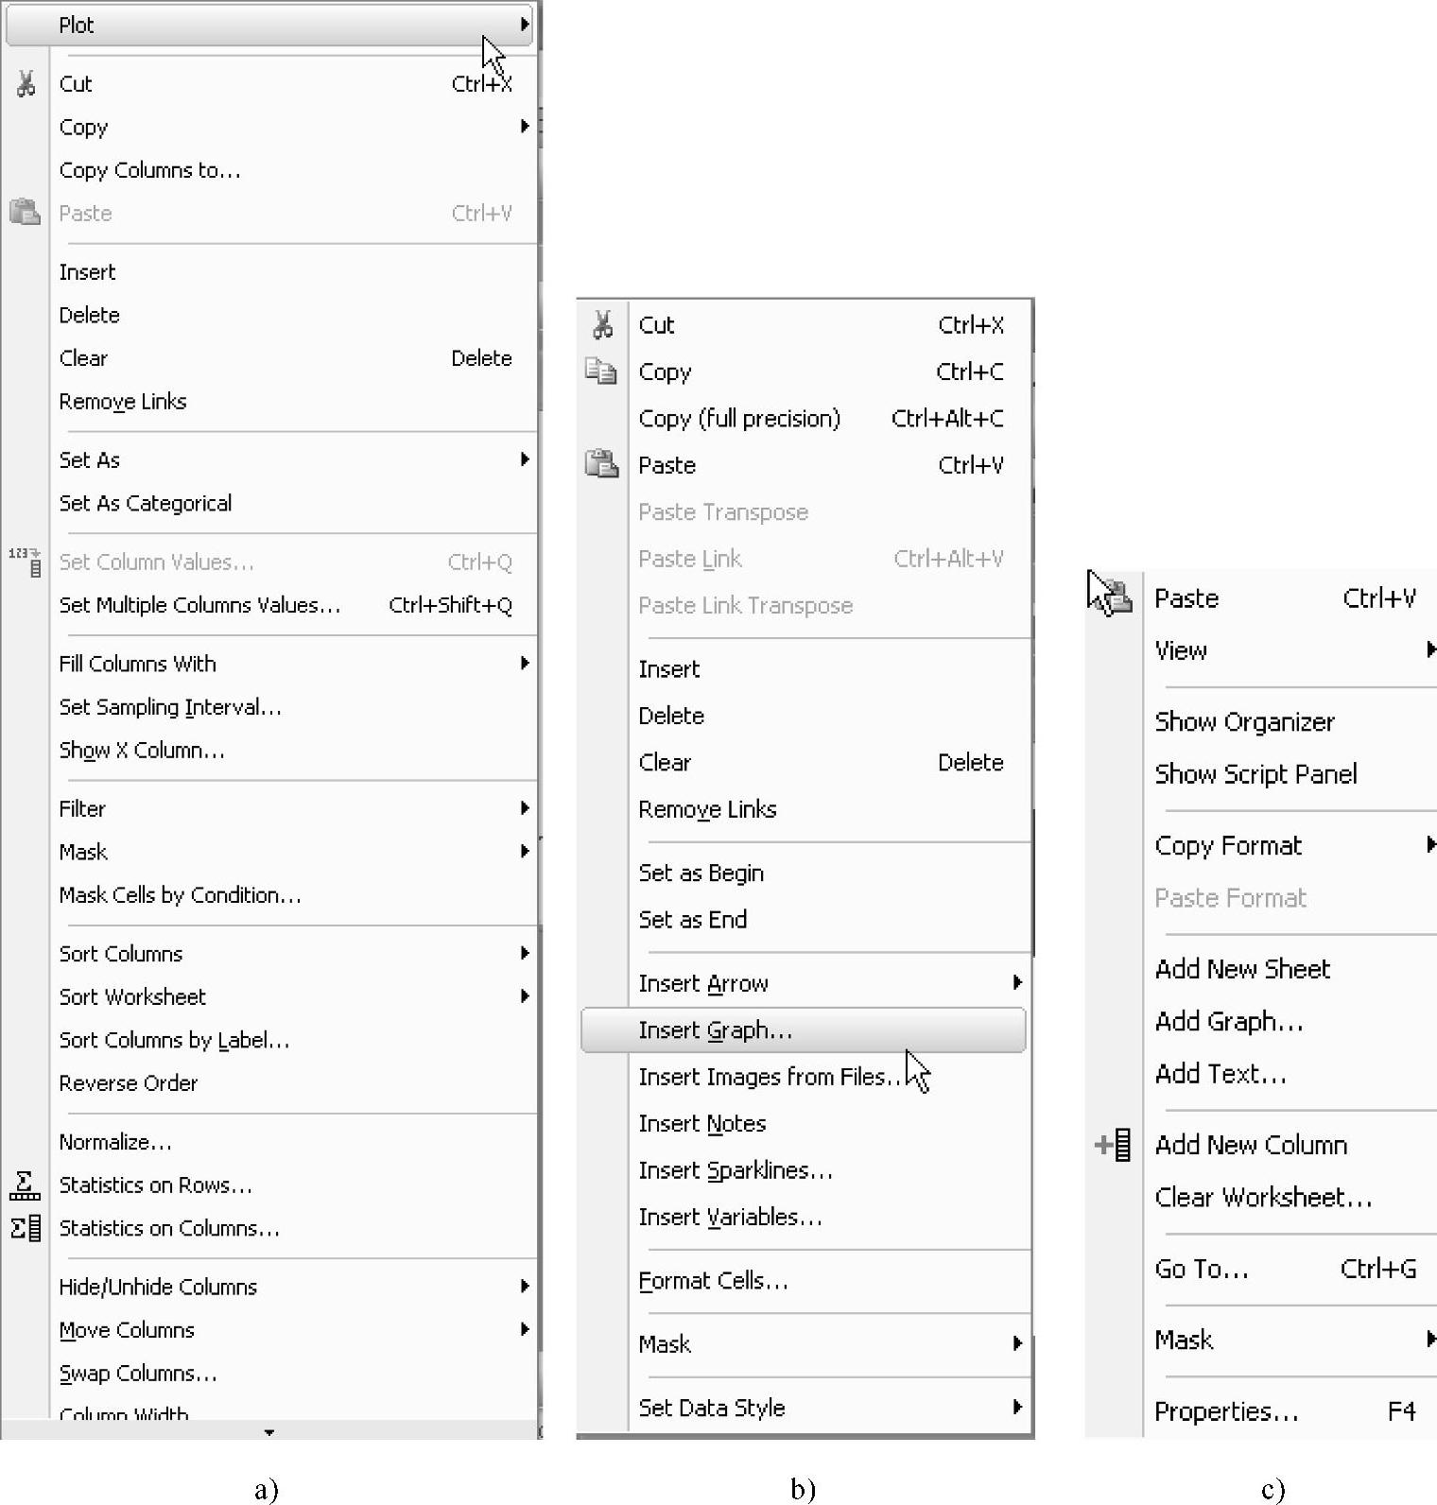Viewport: 1437px width, 1505px height.
Task: Choose Set as Begin
Action: [x=701, y=873]
